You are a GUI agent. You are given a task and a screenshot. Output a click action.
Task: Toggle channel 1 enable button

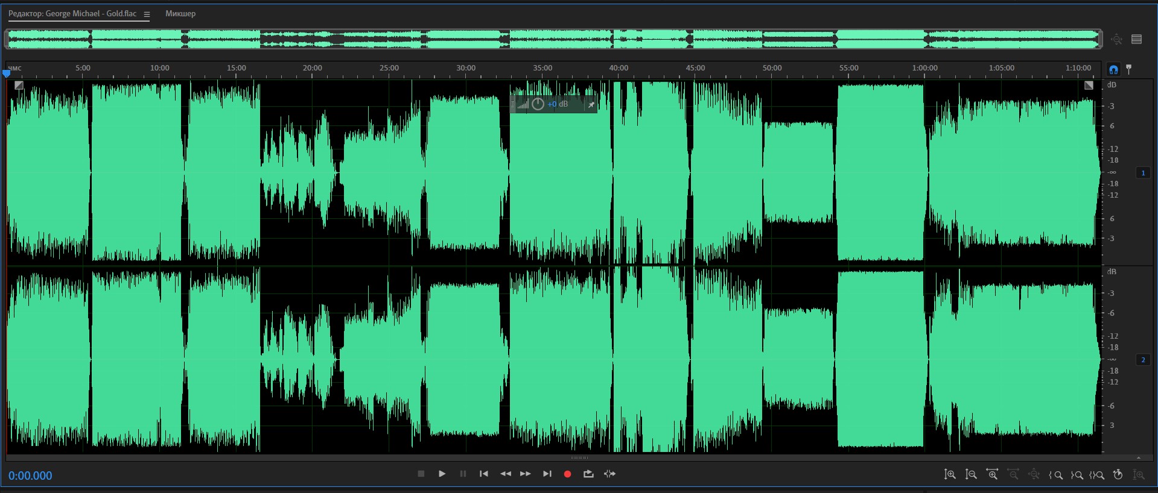(1143, 173)
